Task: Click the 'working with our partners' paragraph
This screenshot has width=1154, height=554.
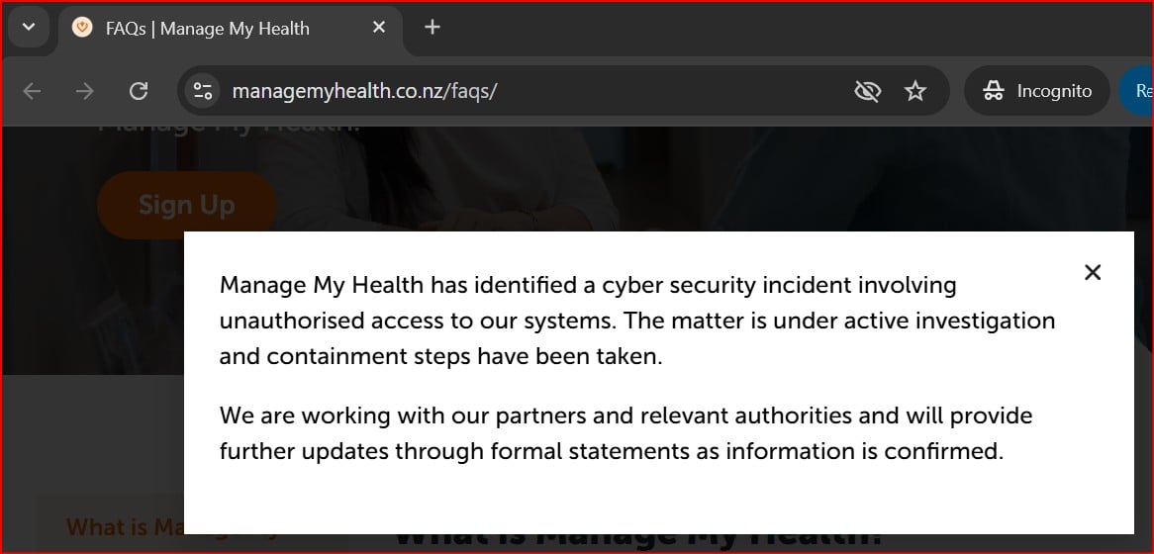Action: click(x=625, y=433)
